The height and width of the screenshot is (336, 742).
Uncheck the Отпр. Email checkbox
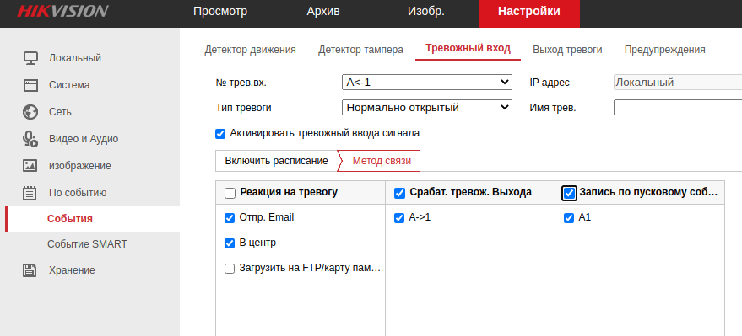pyautogui.click(x=230, y=218)
